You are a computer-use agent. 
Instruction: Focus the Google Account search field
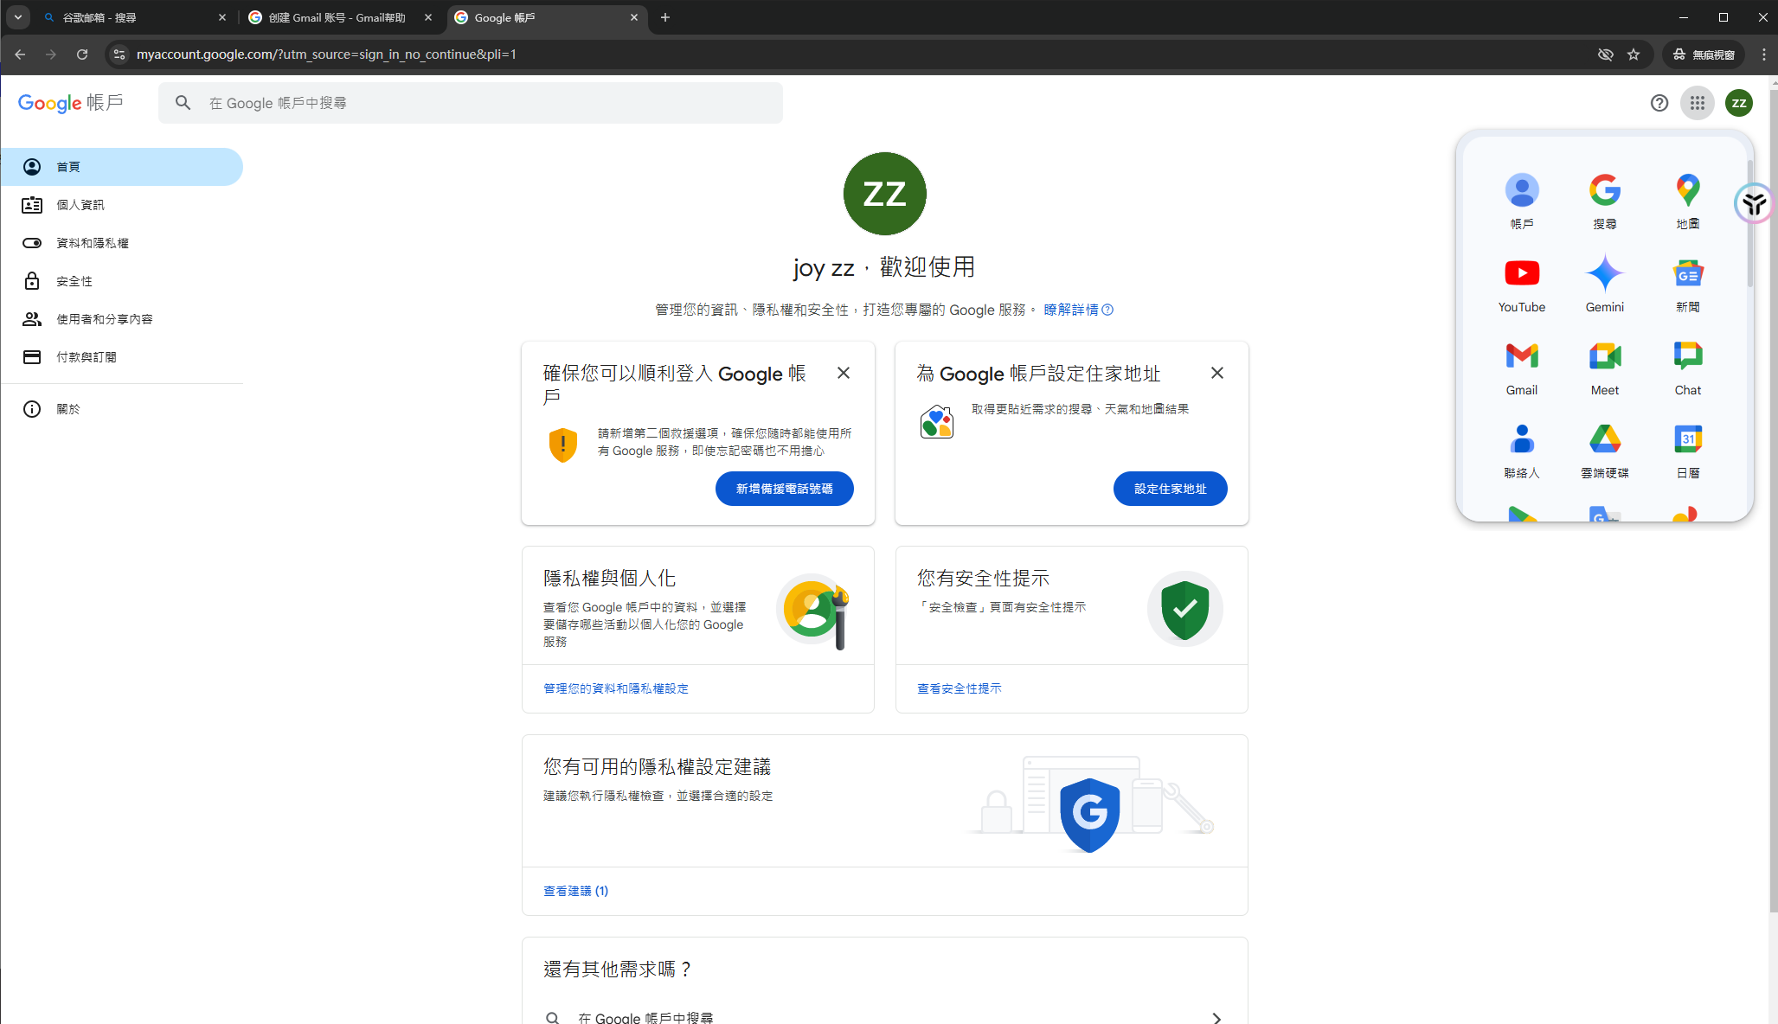[471, 103]
